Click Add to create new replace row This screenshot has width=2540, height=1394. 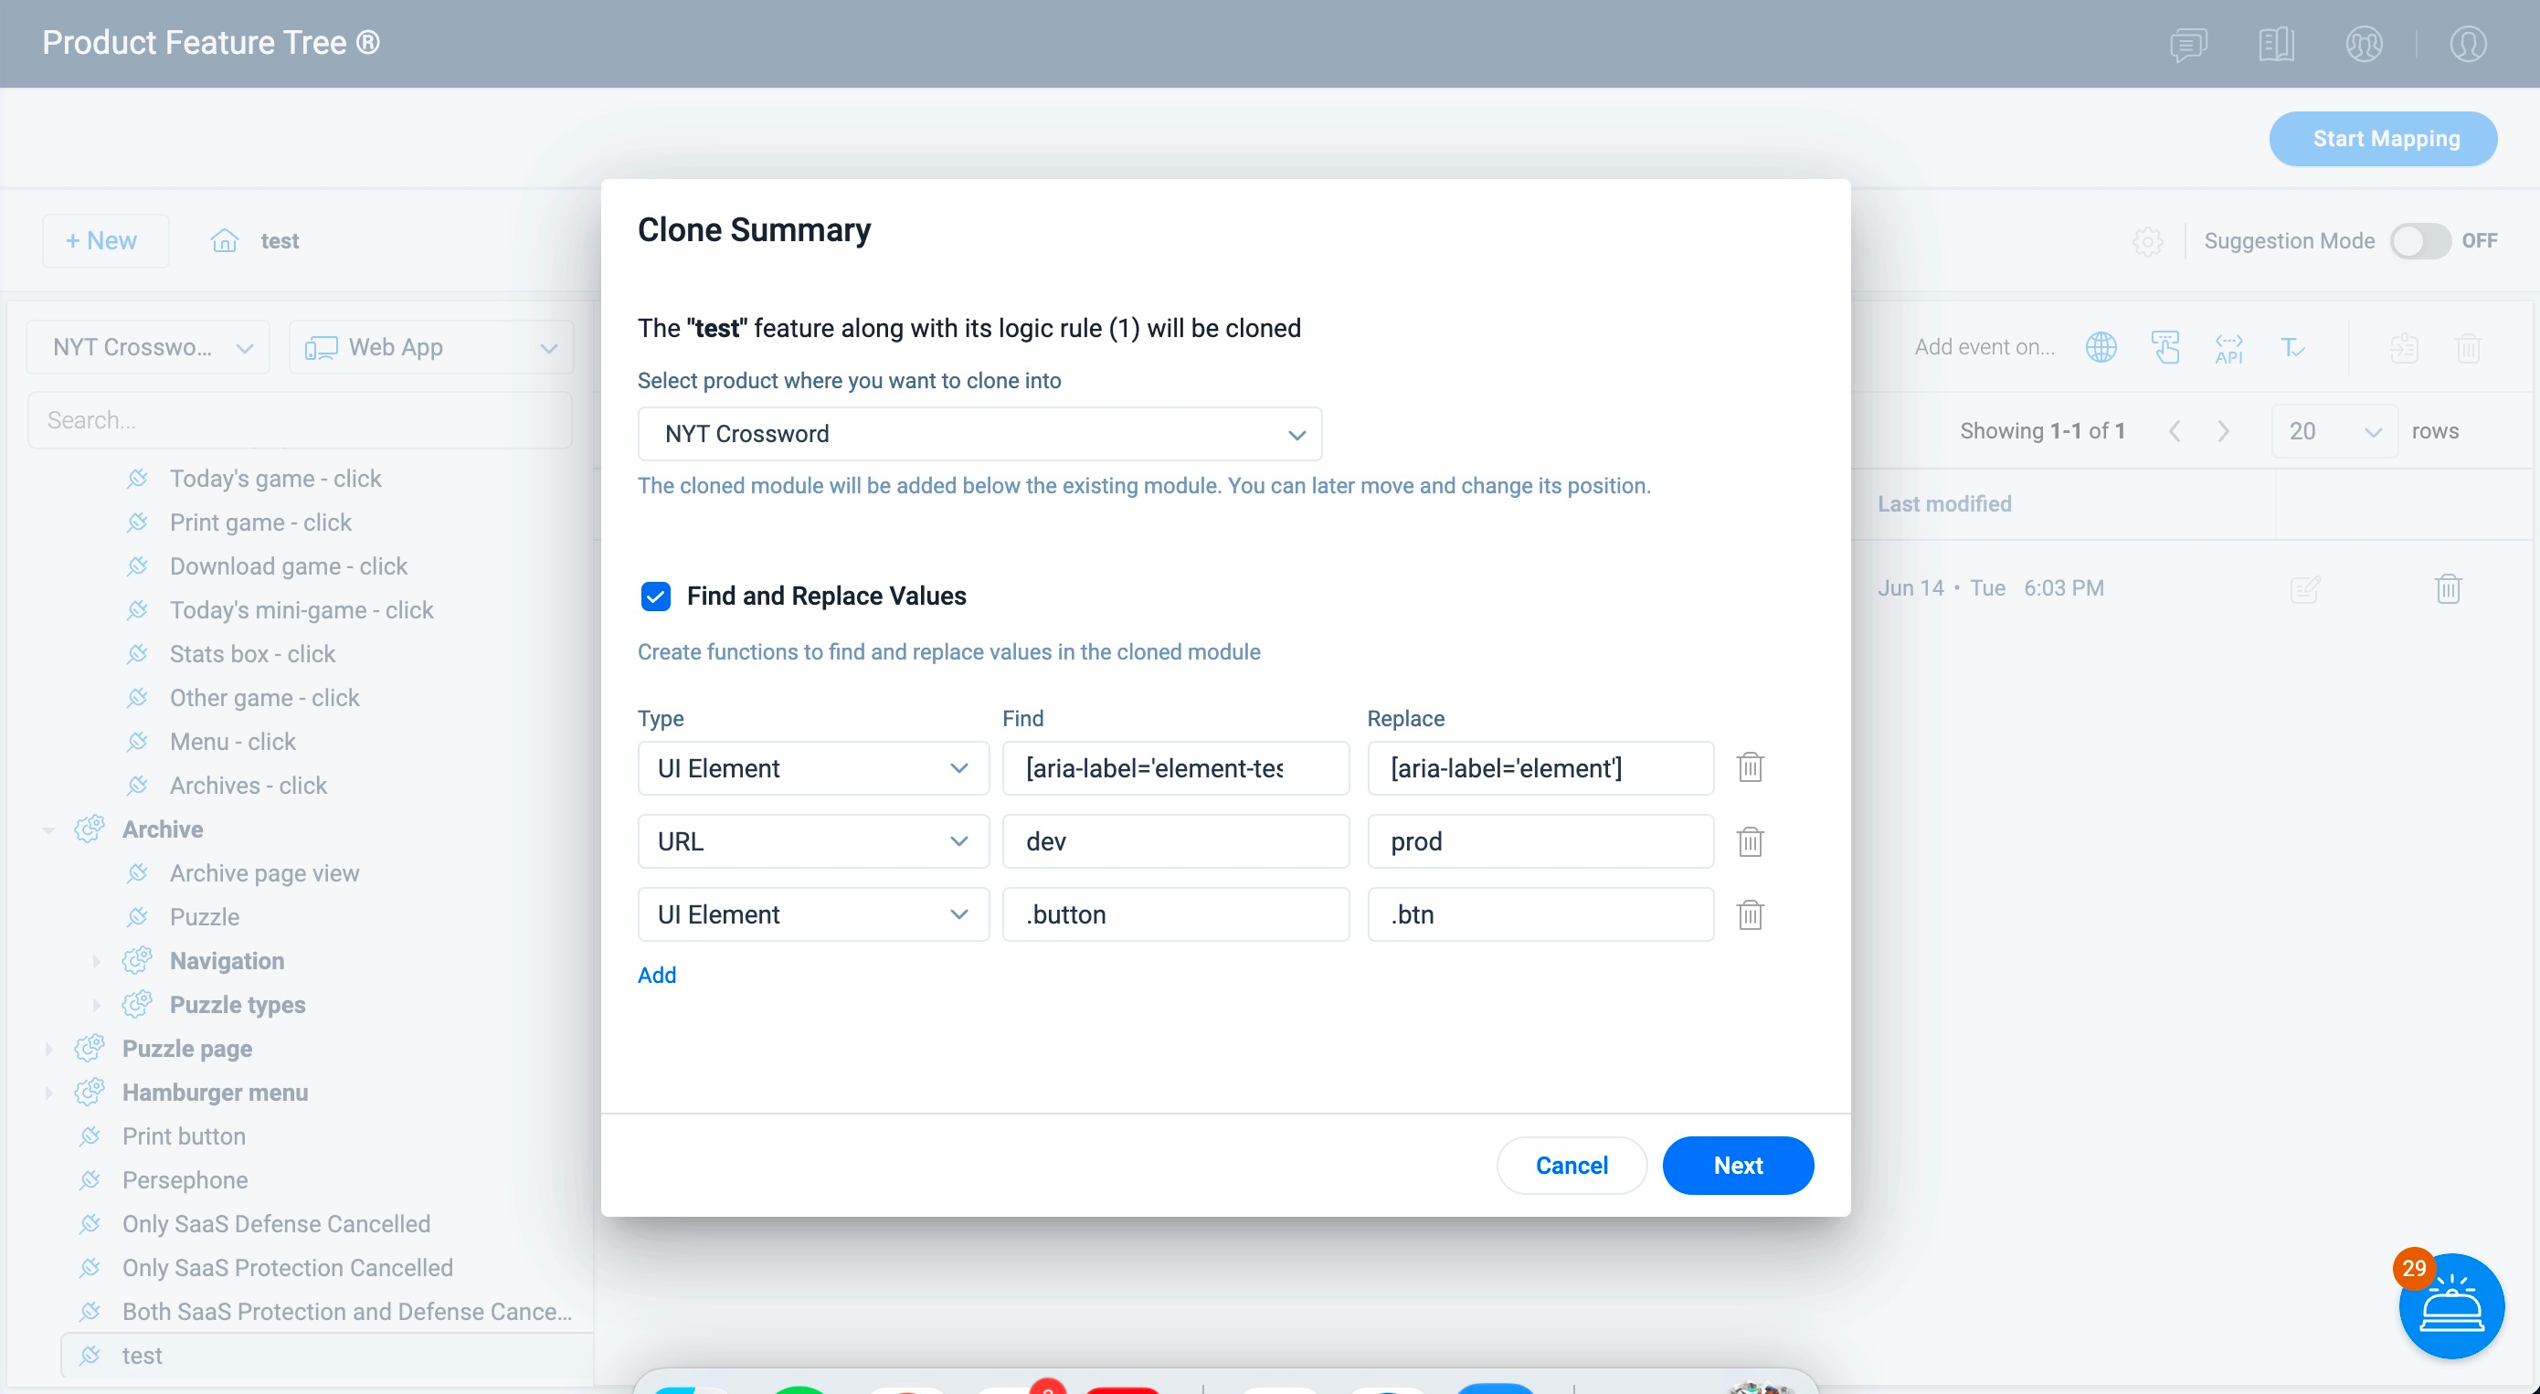(x=657, y=975)
